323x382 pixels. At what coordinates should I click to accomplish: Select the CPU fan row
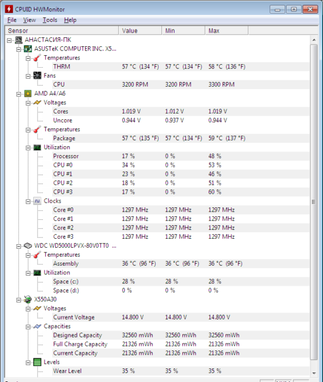coord(181,84)
